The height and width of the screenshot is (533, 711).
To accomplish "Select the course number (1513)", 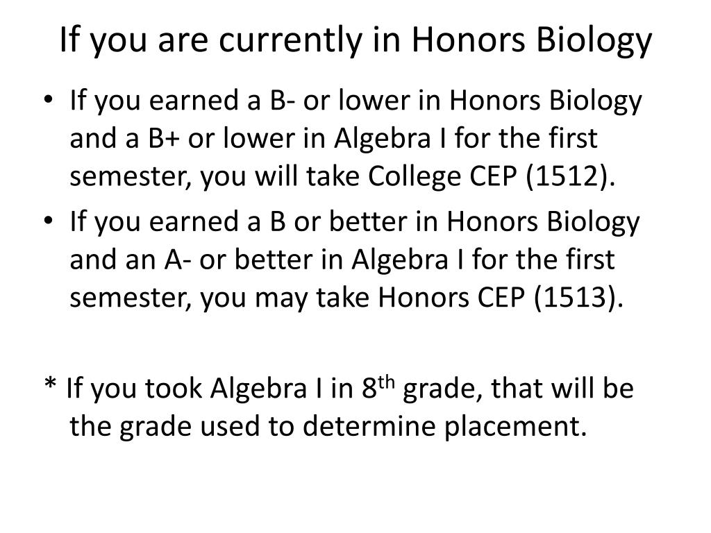I will 574,298.
